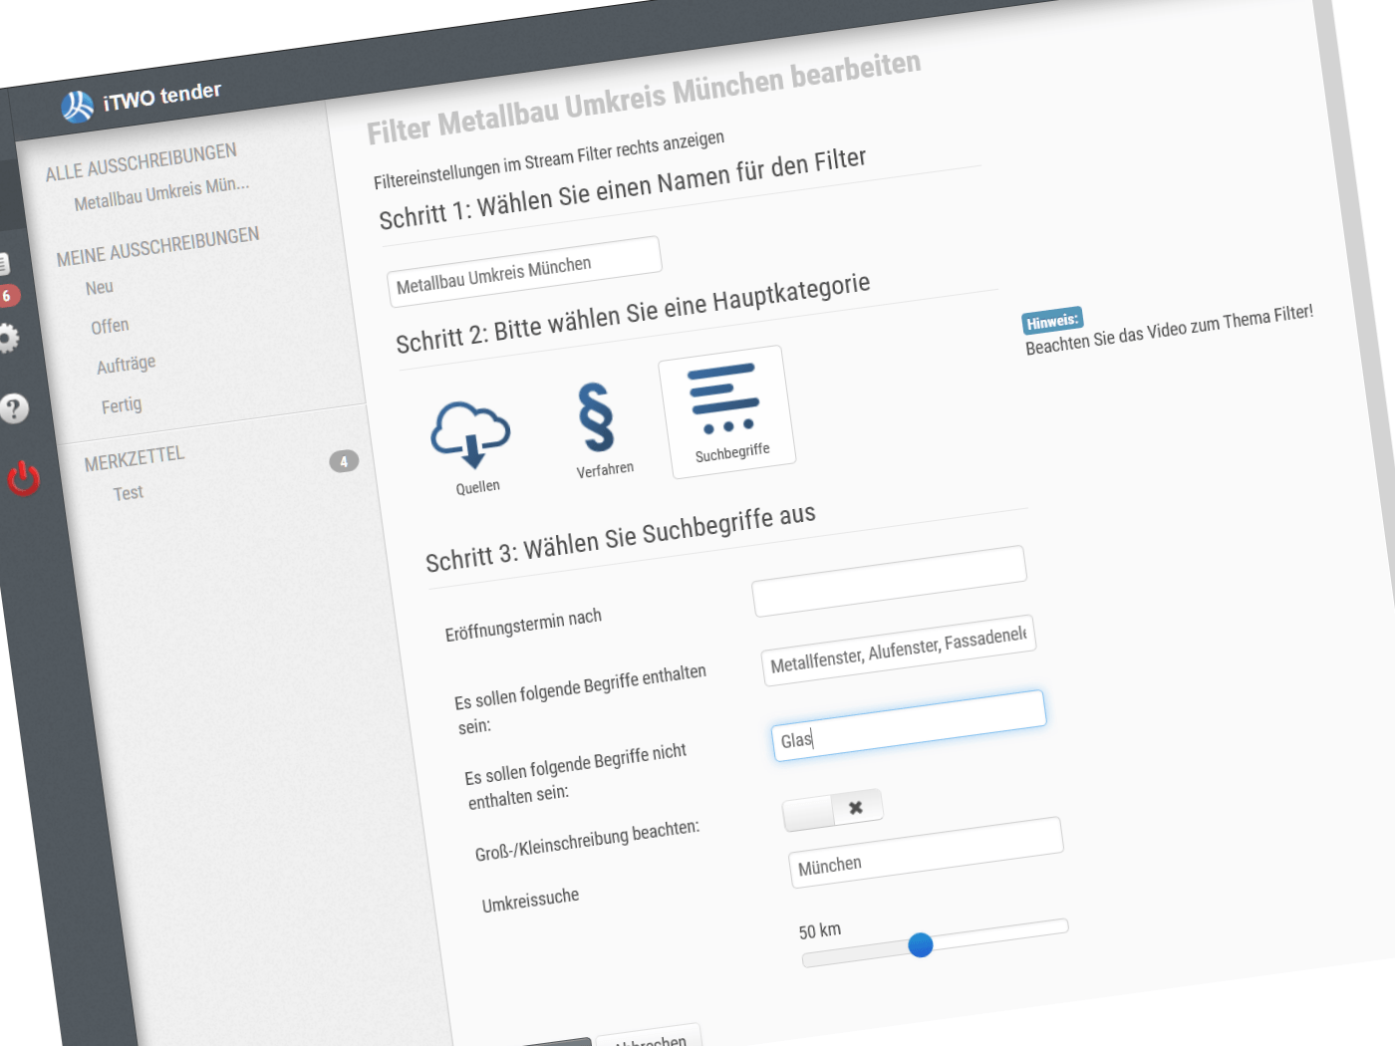Select Fertig under Meine Ausschreibungen
Image resolution: width=1395 pixels, height=1046 pixels.
point(122,406)
